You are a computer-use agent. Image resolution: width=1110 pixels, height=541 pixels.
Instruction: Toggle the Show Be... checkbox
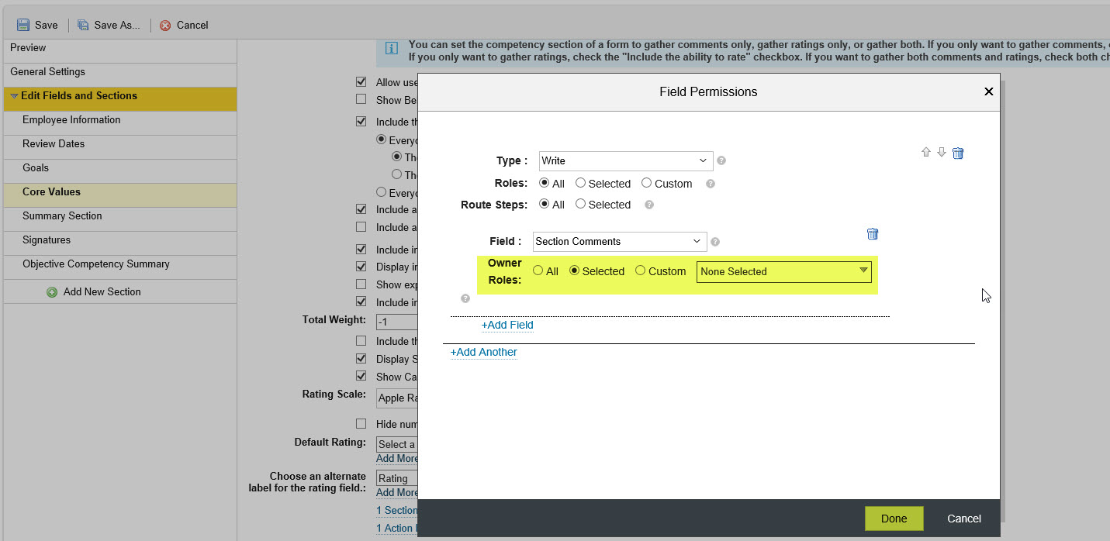(361, 99)
